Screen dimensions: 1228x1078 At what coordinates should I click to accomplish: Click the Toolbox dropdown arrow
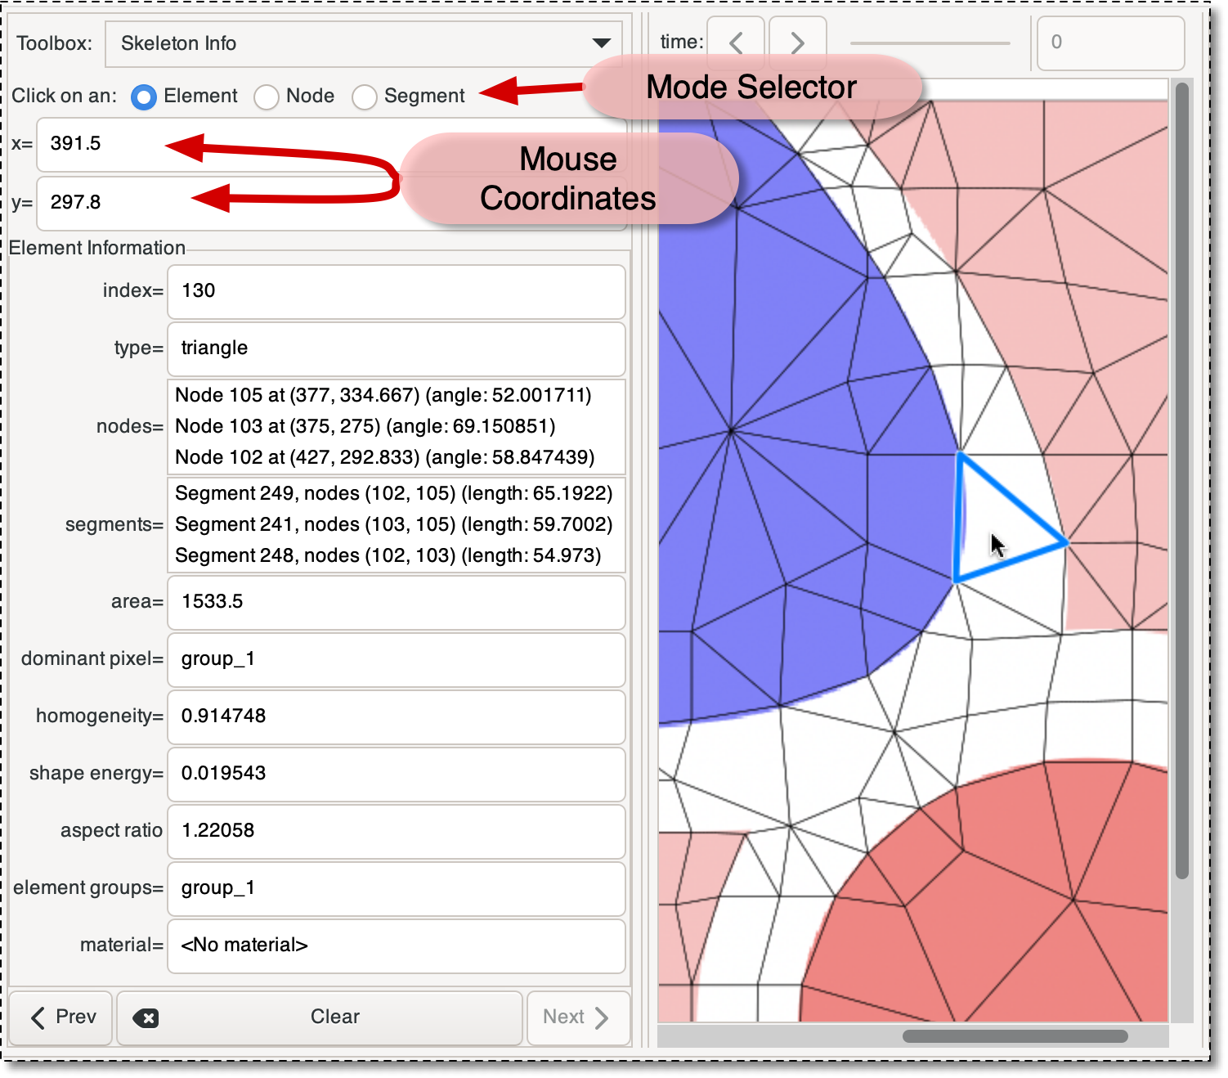click(603, 43)
